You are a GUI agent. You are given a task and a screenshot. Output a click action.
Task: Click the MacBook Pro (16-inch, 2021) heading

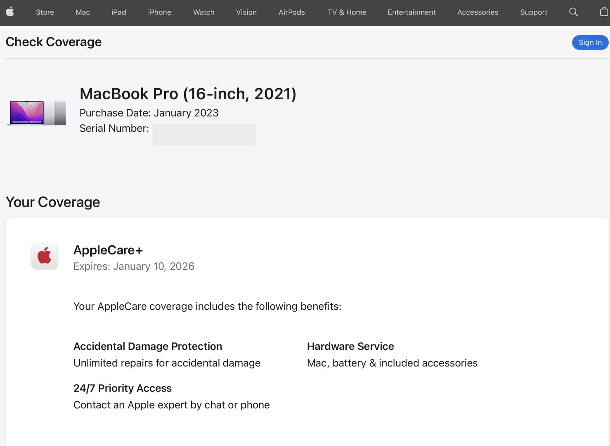coord(188,94)
